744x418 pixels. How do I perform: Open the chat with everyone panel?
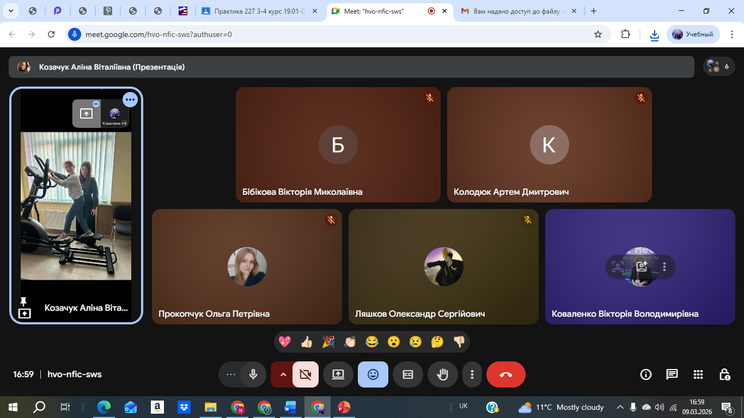[672, 374]
